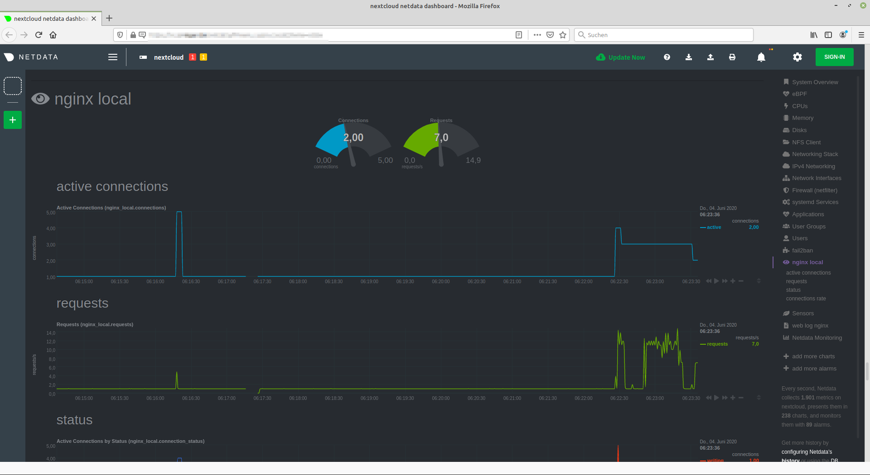This screenshot has height=475, width=870.
Task: Click the red alarm count badge
Action: pos(193,57)
